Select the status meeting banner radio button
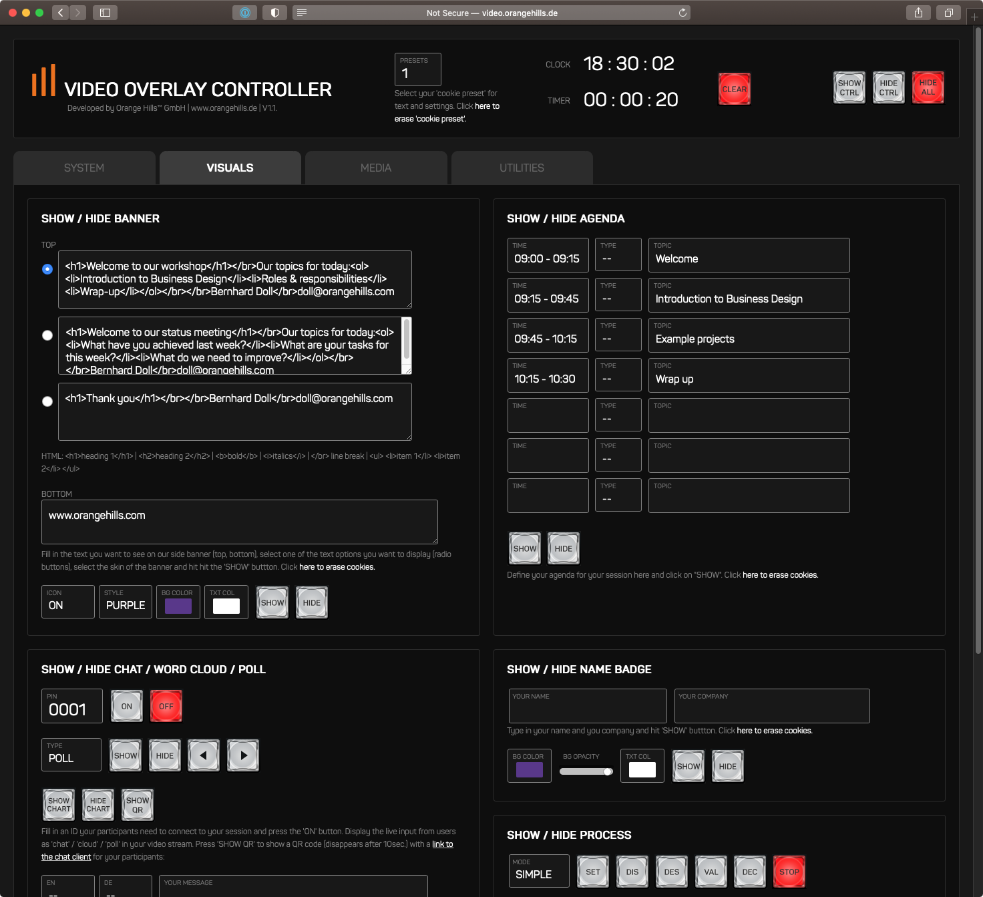Viewport: 983px width, 897px height. pyautogui.click(x=47, y=335)
